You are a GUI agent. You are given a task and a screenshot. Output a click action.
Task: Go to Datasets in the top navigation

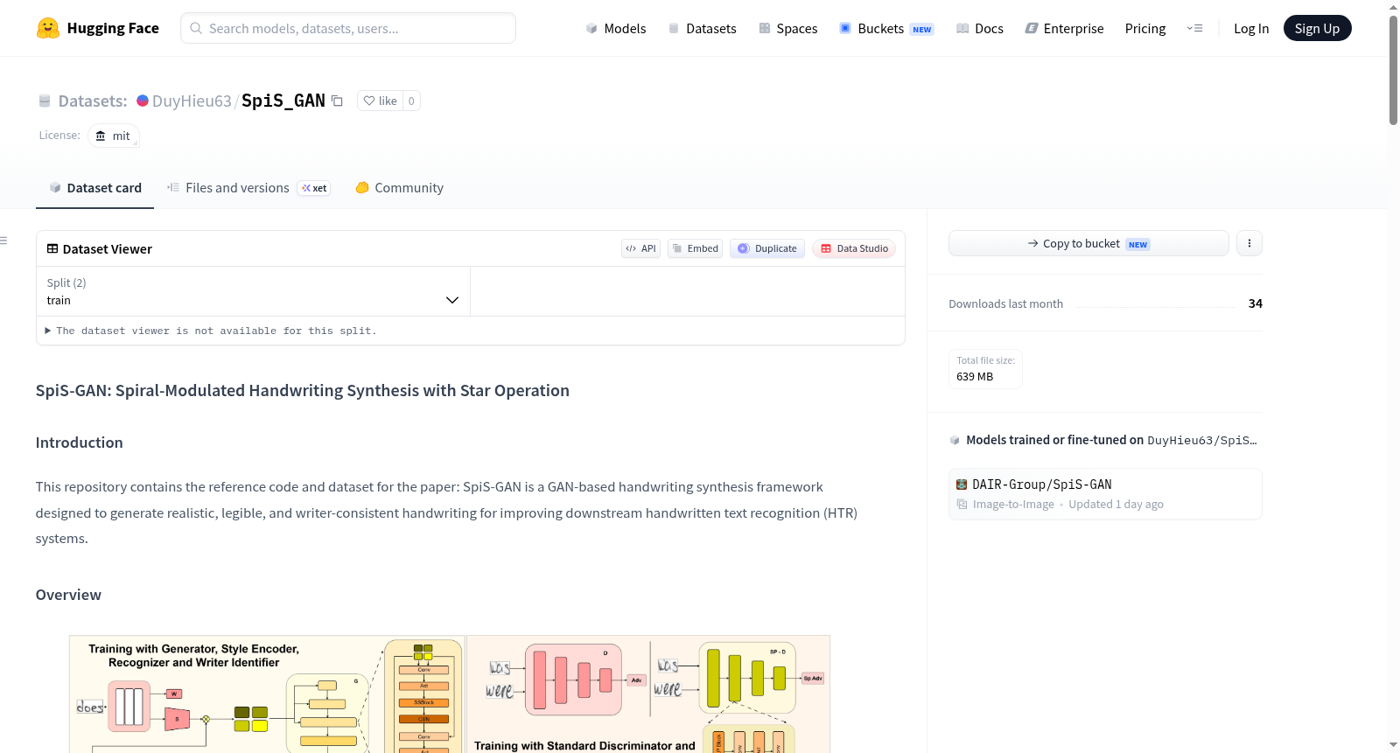703,28
